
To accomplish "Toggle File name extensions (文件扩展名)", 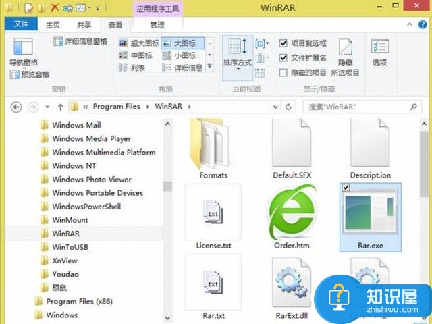I will (303, 58).
